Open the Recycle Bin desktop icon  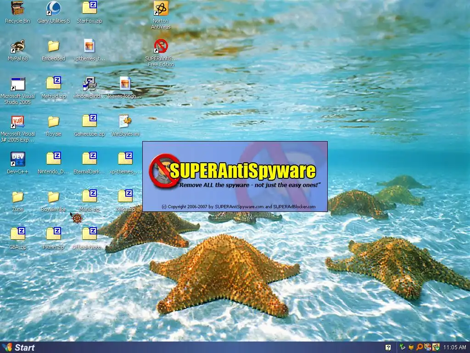click(18, 12)
